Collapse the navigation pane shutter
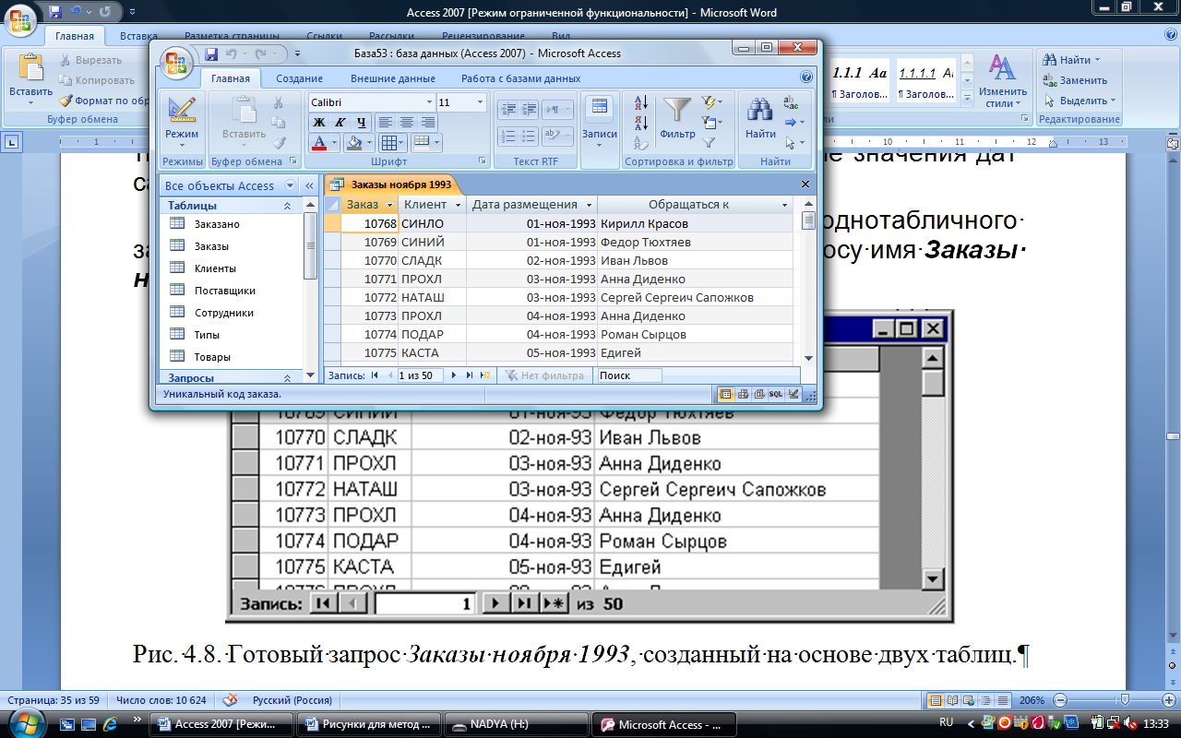 click(x=309, y=185)
